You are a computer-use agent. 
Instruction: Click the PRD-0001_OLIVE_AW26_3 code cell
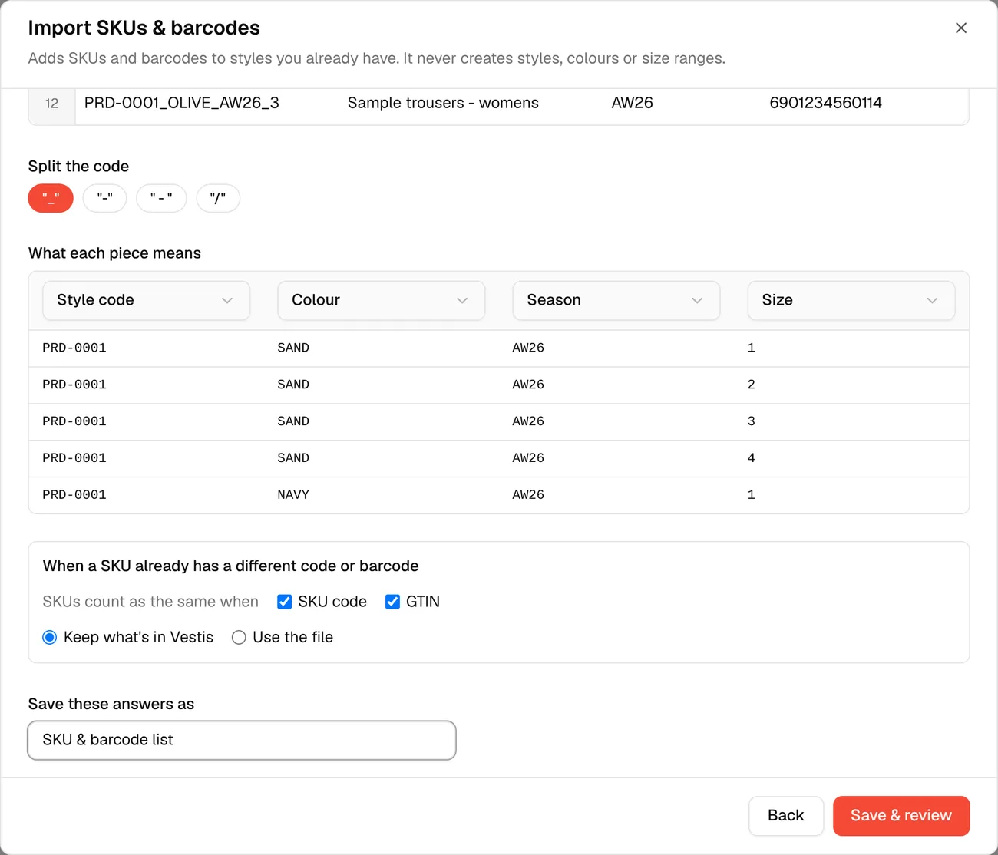pos(181,103)
